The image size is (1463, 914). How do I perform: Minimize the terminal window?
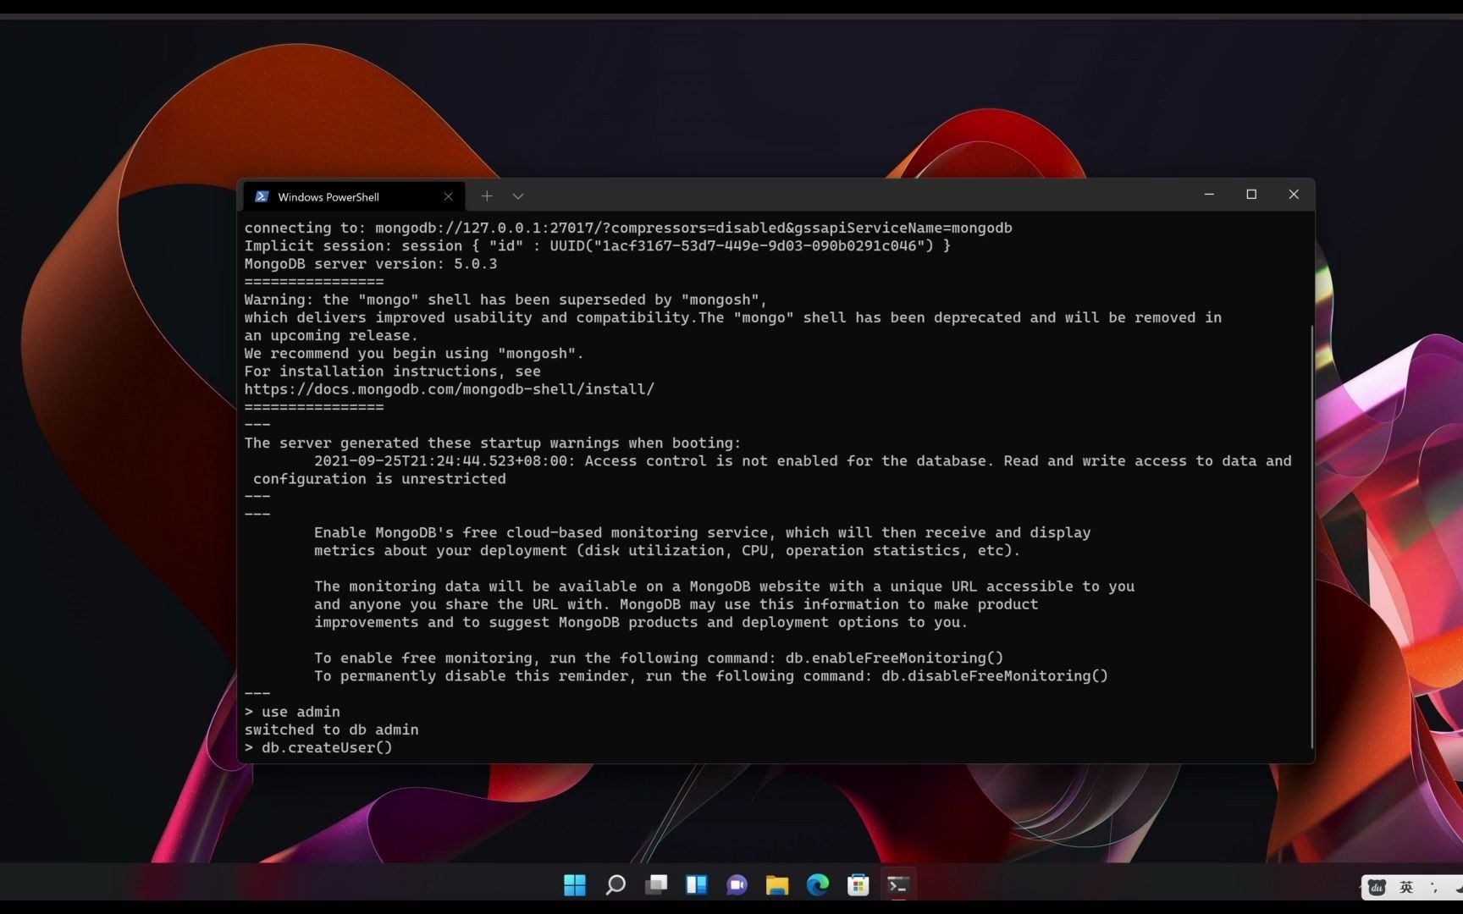pos(1209,195)
